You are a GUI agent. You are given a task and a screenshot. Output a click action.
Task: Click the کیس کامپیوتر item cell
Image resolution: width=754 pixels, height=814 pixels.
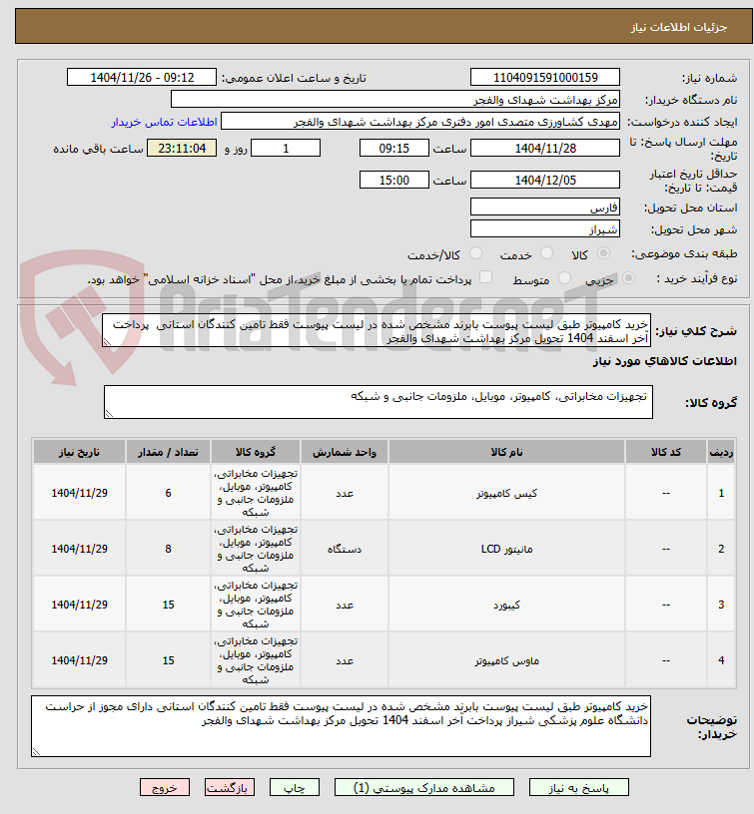tap(506, 493)
